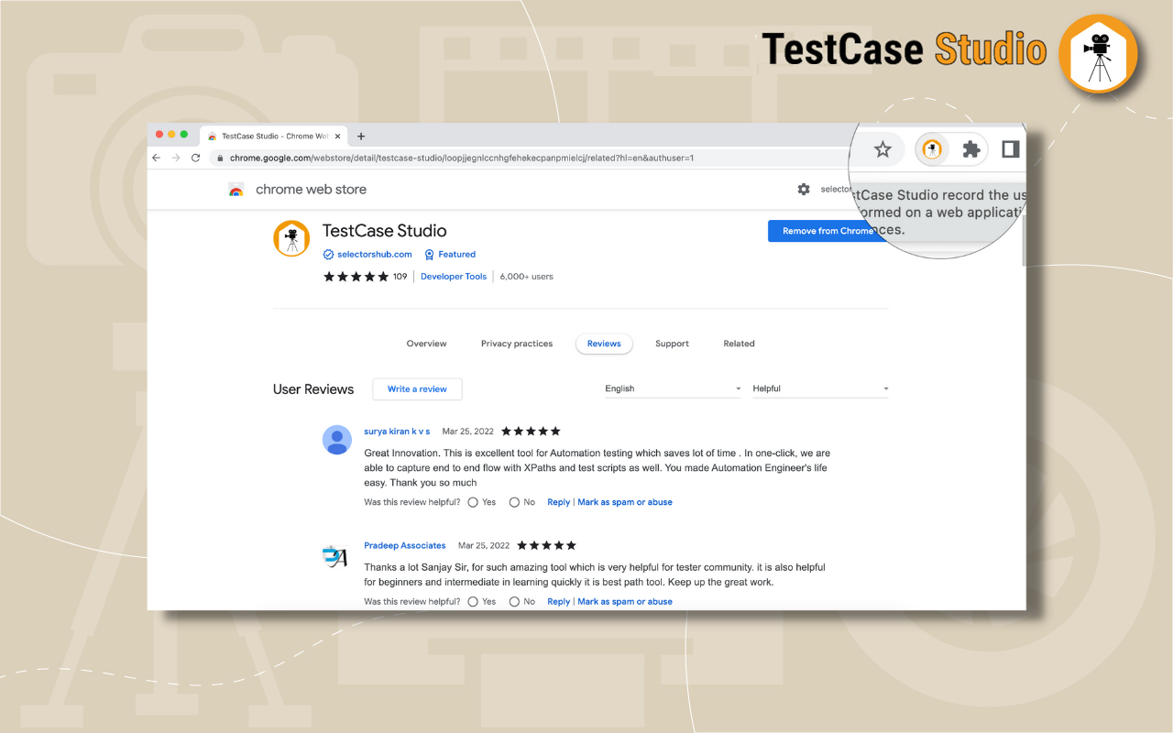Select Yes for surya kiran's review helpfulness

(472, 502)
